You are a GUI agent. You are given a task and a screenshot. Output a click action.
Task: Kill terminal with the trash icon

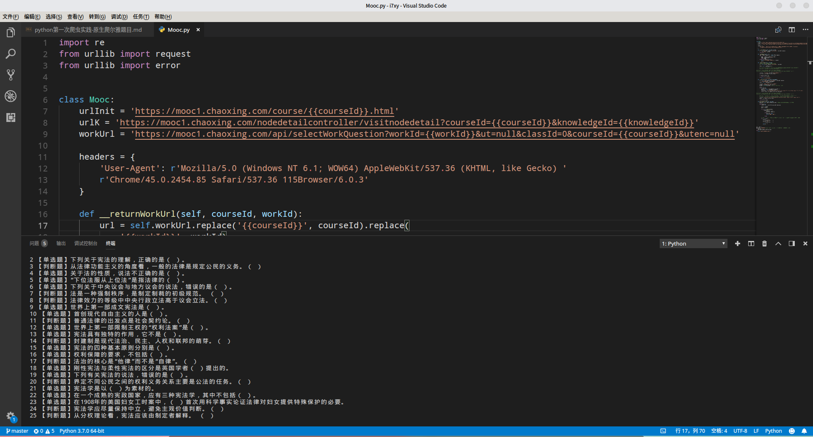point(764,243)
